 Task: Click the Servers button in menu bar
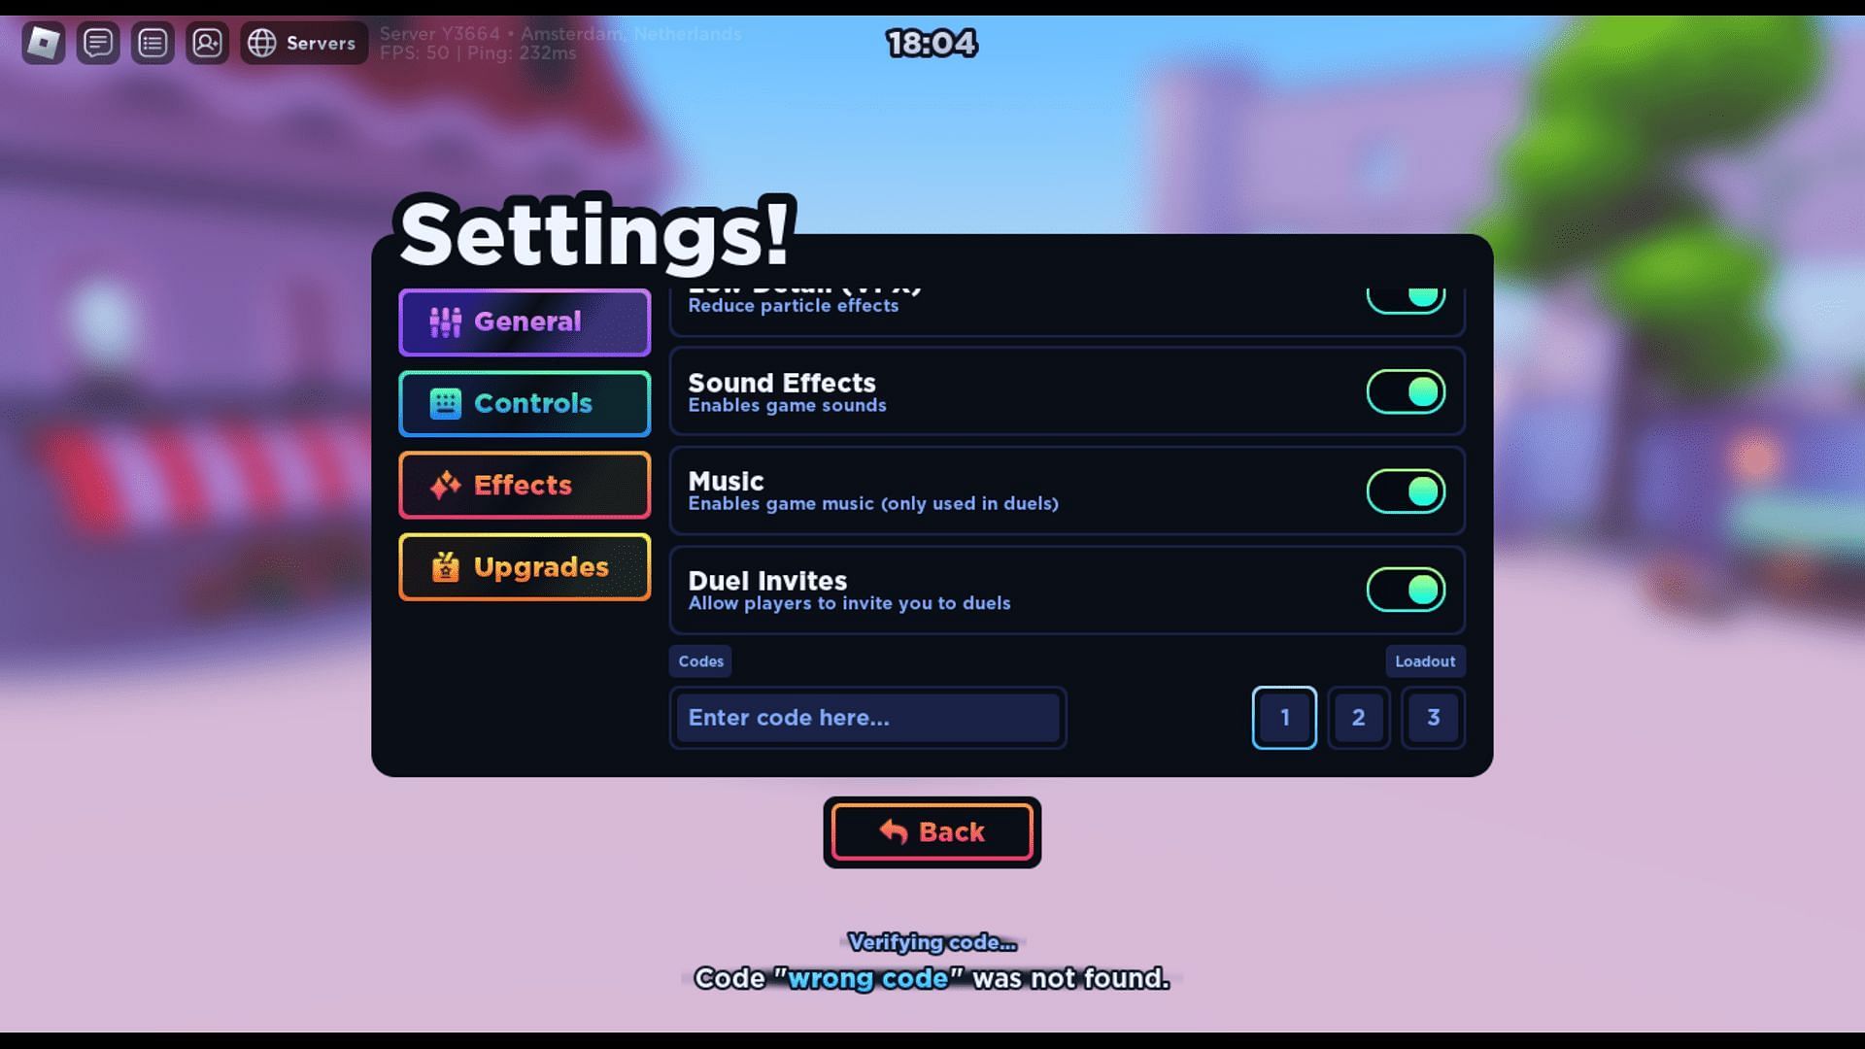(304, 41)
